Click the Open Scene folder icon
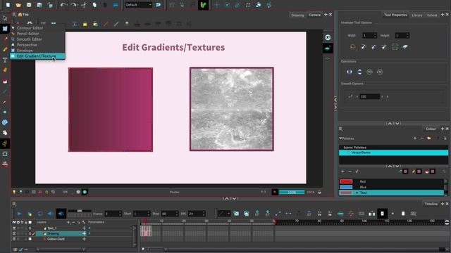Screen dimensions: 451x253 [x=18, y=5]
